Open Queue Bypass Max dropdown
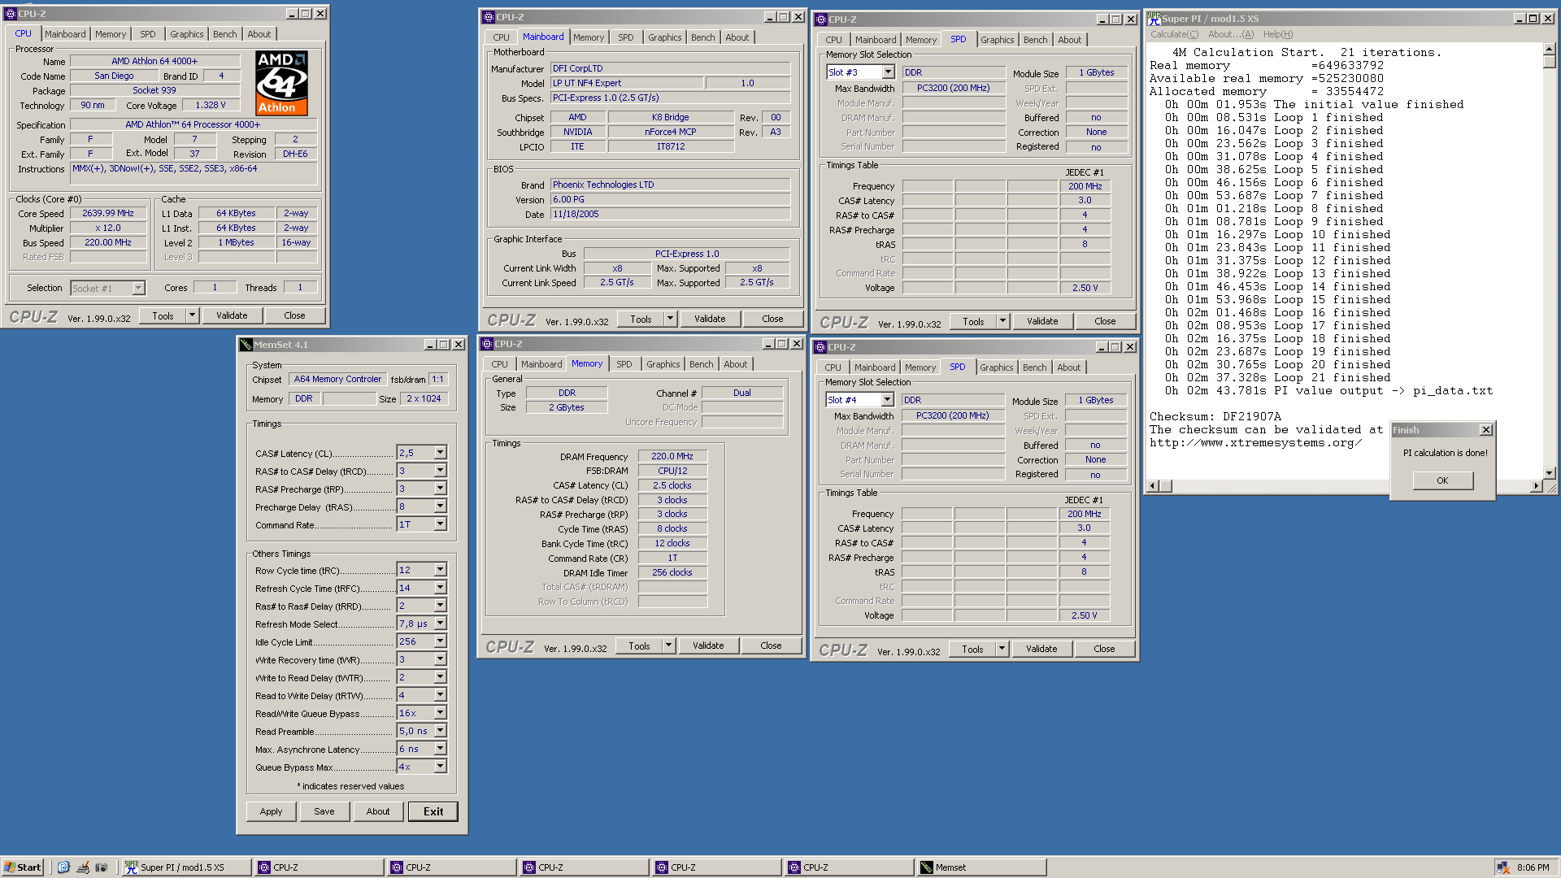The image size is (1561, 878). 440,767
